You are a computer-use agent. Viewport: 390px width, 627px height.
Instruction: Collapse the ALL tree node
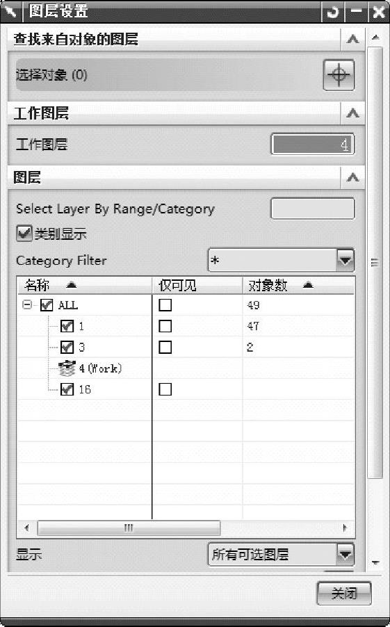[27, 304]
